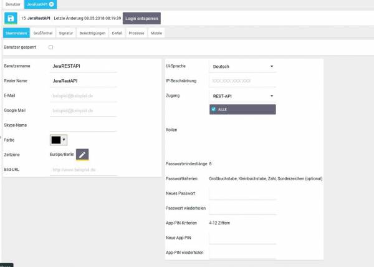The image size is (374, 267).
Task: Expand the Zugang REST-API dropdown
Action: [242, 96]
